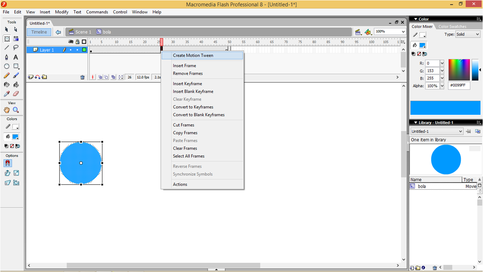
Task: Select the Pen tool
Action: tap(7, 57)
